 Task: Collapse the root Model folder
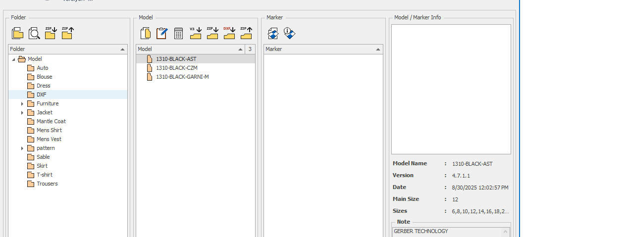(x=13, y=59)
